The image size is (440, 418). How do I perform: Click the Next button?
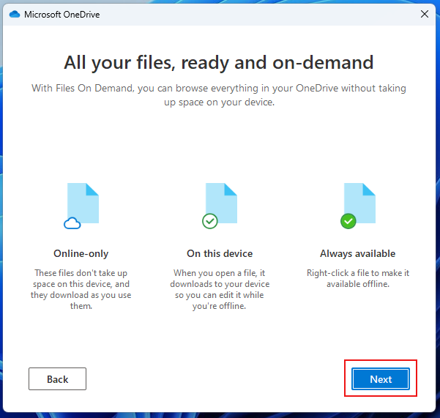[x=381, y=378]
